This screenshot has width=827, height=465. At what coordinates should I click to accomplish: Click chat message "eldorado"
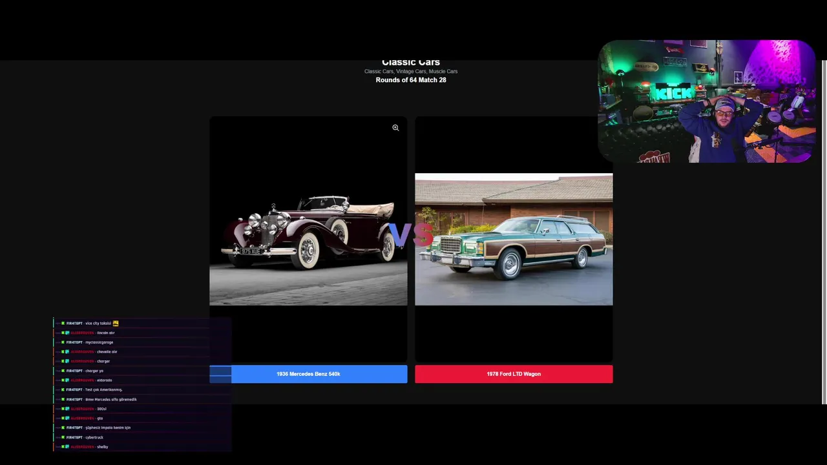[x=104, y=380]
